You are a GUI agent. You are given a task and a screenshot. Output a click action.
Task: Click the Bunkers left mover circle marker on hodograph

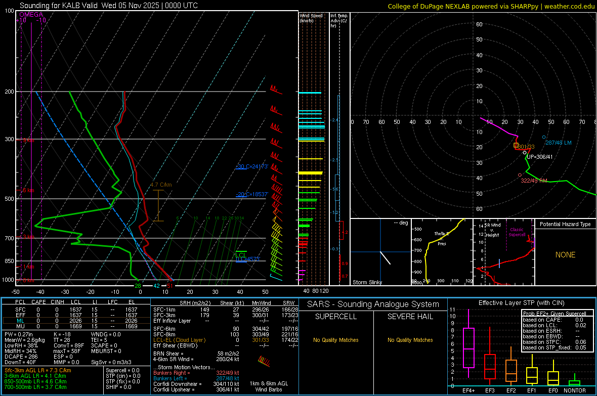pos(544,137)
